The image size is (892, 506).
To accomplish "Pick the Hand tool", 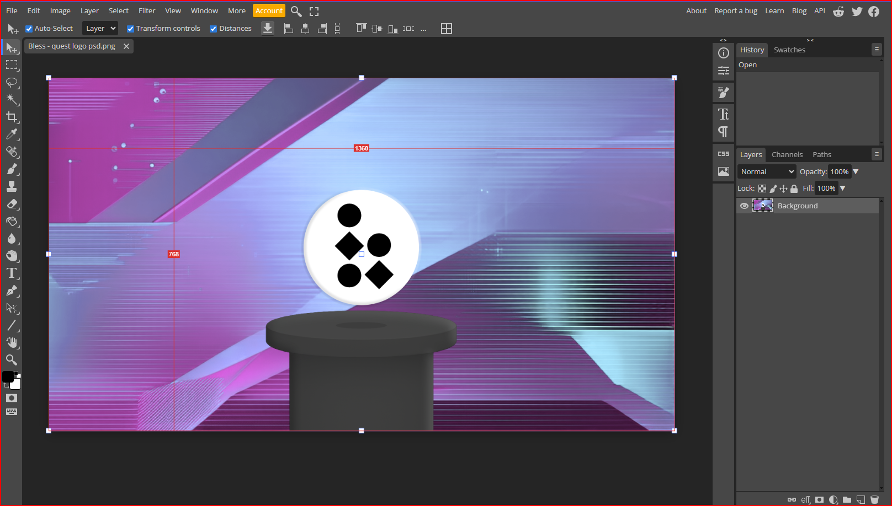I will [12, 343].
